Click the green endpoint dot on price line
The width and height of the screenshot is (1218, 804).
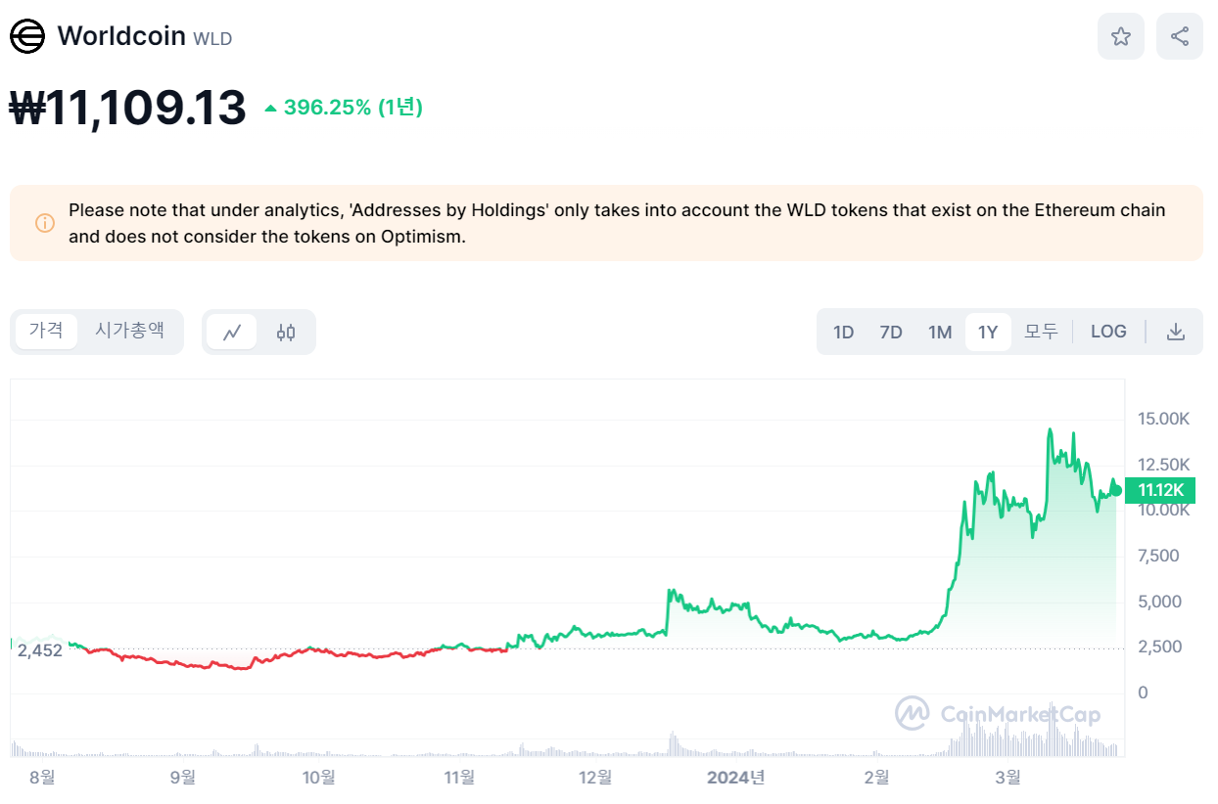point(1116,489)
